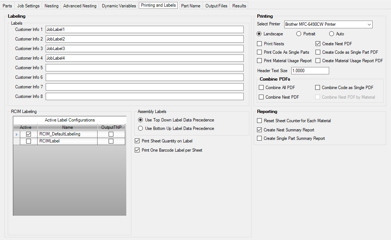Click the Name column header
The image size is (391, 240).
tap(67, 127)
